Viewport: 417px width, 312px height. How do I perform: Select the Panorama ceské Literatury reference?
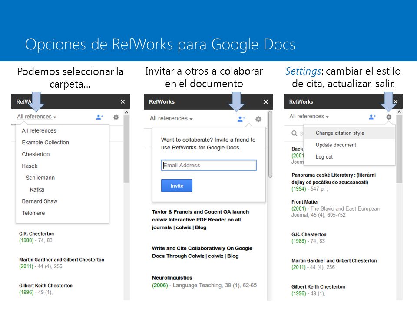[334, 179]
